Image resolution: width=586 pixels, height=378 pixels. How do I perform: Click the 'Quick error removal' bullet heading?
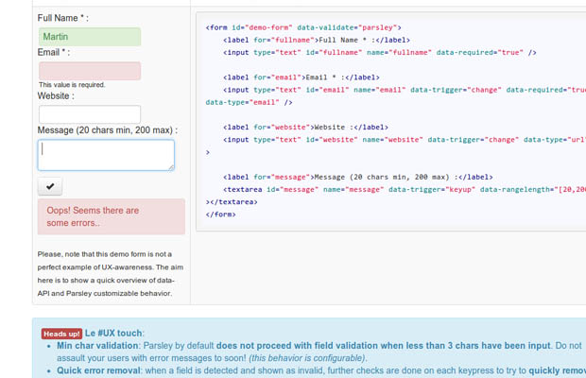click(98, 370)
